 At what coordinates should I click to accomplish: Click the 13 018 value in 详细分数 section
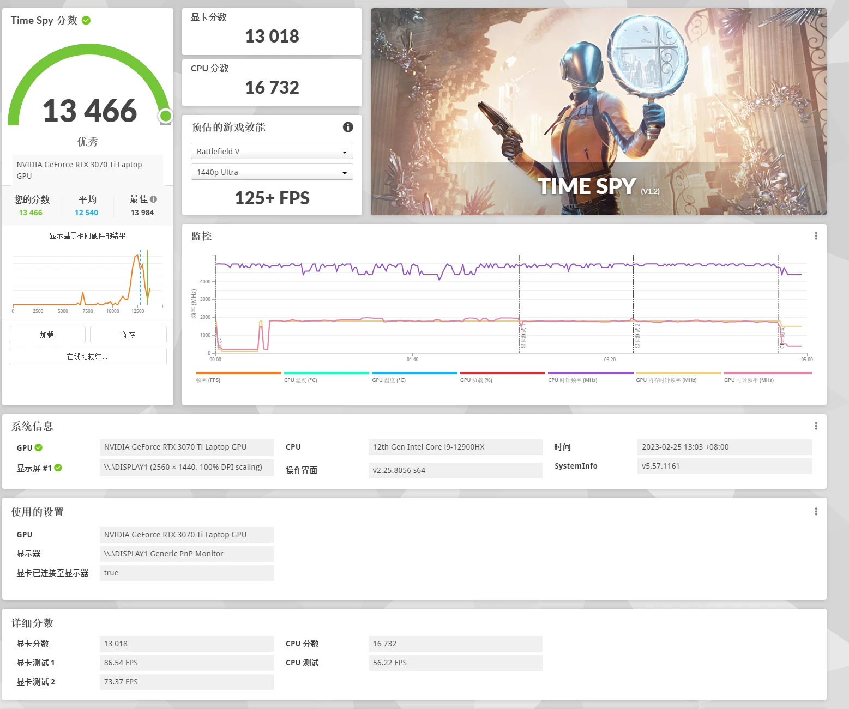click(x=186, y=644)
